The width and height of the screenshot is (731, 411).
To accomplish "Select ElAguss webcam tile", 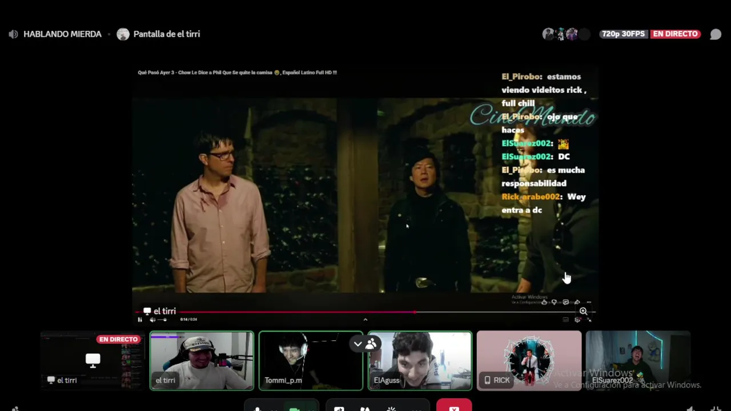I will (x=420, y=361).
